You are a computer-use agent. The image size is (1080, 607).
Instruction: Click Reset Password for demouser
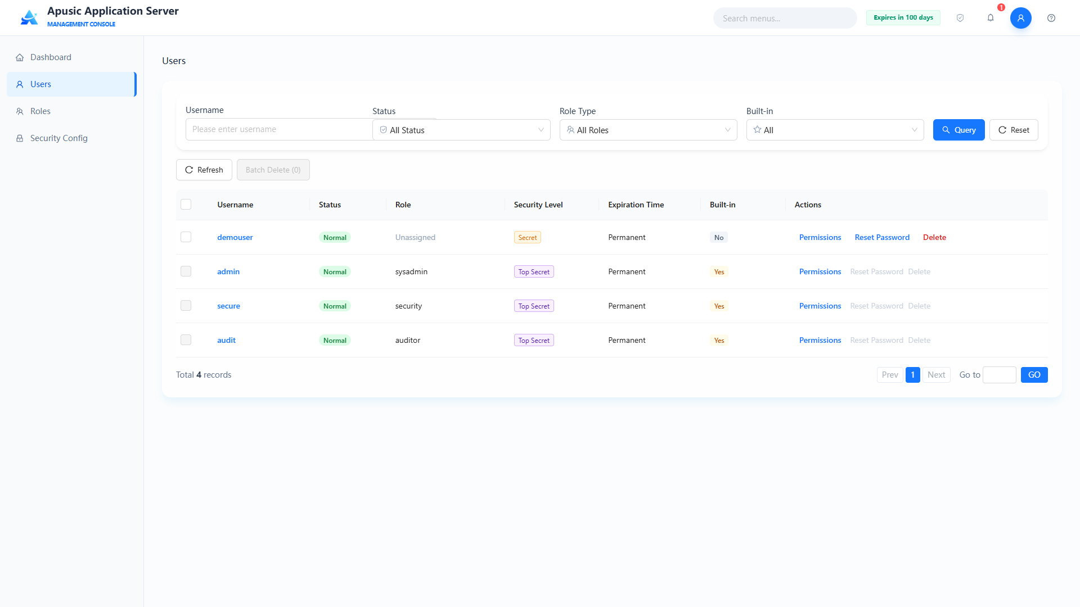pyautogui.click(x=882, y=237)
